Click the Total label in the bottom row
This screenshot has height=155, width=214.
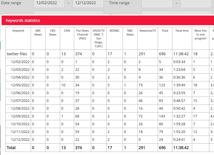coord(11,148)
